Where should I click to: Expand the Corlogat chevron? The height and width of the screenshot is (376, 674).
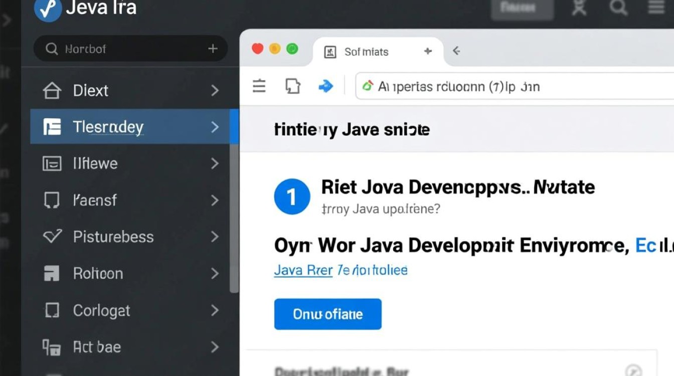click(215, 310)
